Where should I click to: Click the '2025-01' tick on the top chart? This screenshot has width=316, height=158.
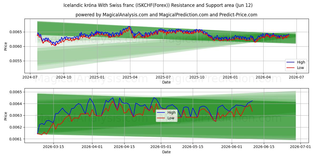97,77
